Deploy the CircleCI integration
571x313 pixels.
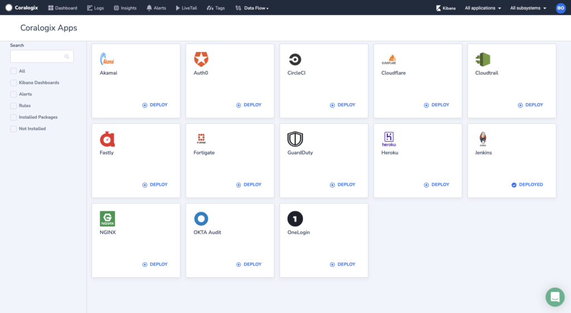click(x=342, y=105)
